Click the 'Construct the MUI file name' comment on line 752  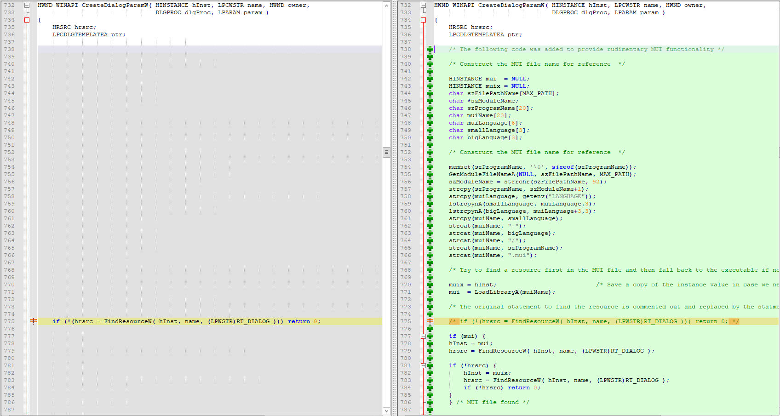tap(537, 152)
